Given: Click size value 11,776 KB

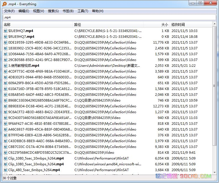Looking at the screenshot, I should [x=161, y=42].
